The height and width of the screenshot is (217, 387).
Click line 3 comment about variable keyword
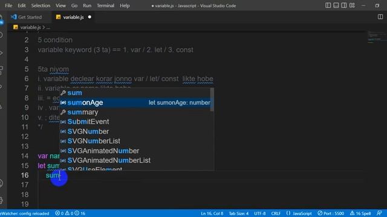pyautogui.click(x=115, y=49)
